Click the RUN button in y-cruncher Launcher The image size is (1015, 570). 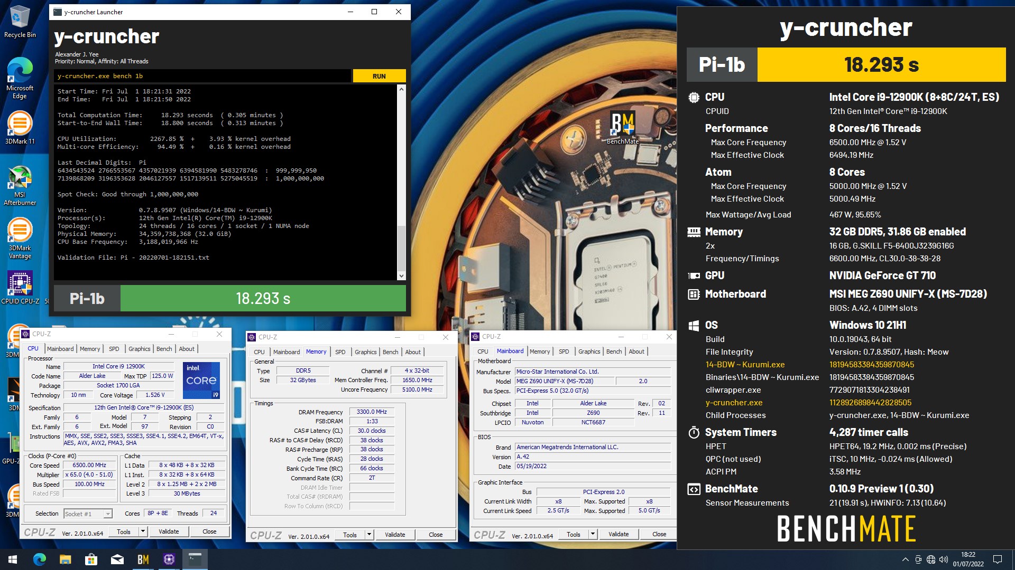coord(379,76)
